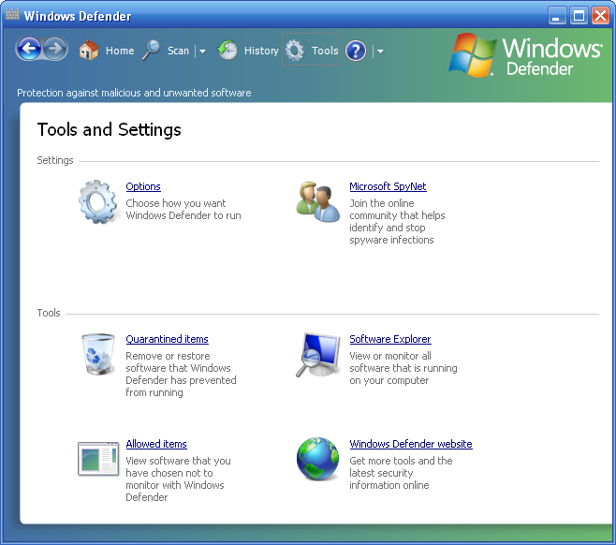
Task: Click the Software Explorer monitor icon
Action: [317, 355]
